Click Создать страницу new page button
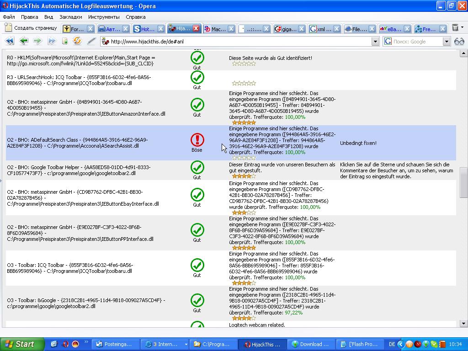This screenshot has height=351, width=468. coord(31,28)
